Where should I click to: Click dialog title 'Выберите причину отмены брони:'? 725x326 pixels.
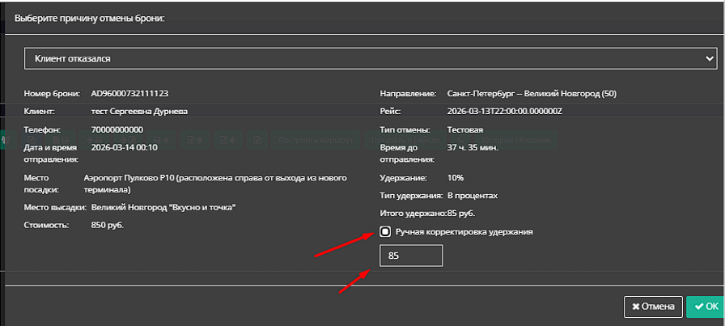90,19
